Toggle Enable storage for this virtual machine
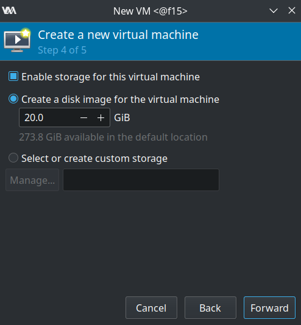The height and width of the screenshot is (325, 301). [13, 76]
